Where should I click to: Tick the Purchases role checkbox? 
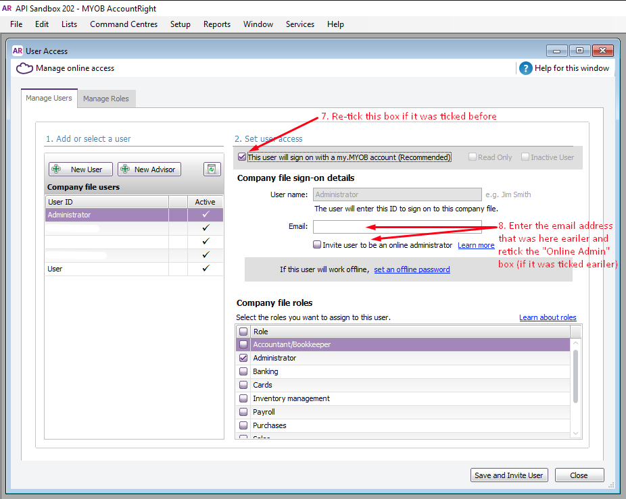(243, 425)
